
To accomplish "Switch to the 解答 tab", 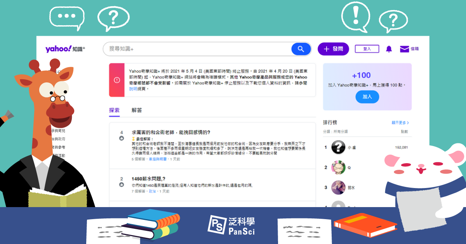I will (x=137, y=110).
